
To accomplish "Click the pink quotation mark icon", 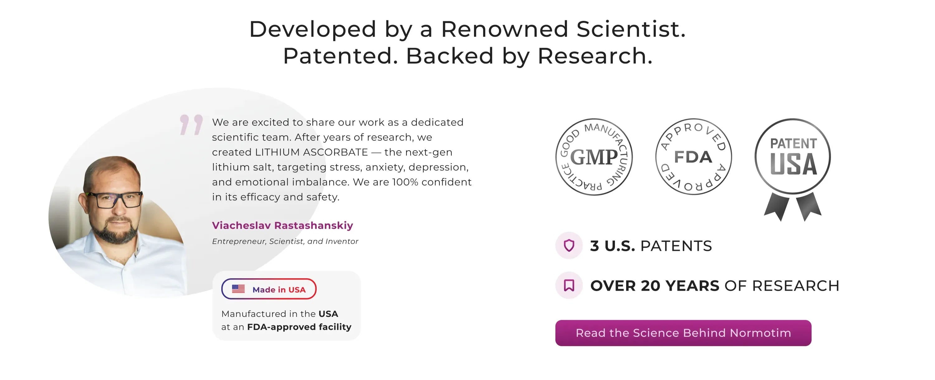I will pyautogui.click(x=191, y=124).
